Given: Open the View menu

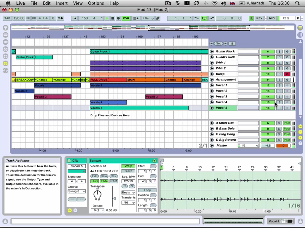Looking at the screenshot, I should click(78, 3).
